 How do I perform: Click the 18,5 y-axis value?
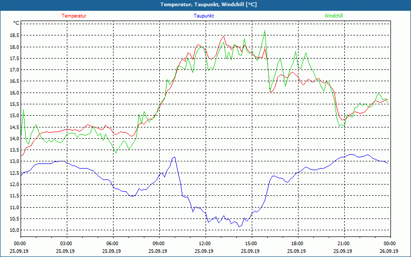coord(14,35)
